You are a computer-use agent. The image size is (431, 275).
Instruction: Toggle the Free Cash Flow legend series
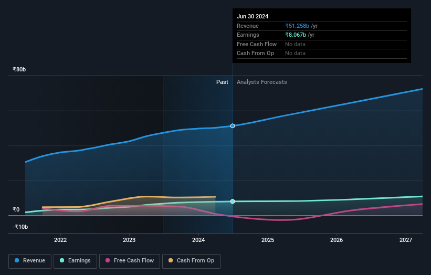point(130,261)
